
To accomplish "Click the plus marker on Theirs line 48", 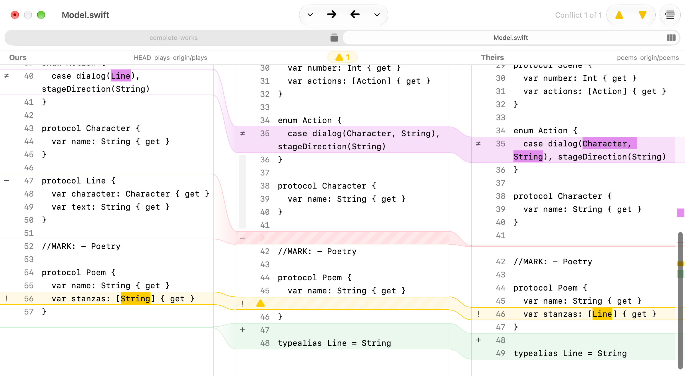I will point(478,340).
